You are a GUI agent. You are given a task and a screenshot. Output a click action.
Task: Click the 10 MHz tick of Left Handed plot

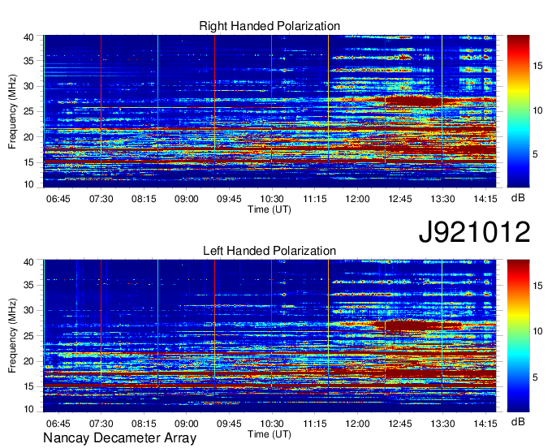point(28,409)
